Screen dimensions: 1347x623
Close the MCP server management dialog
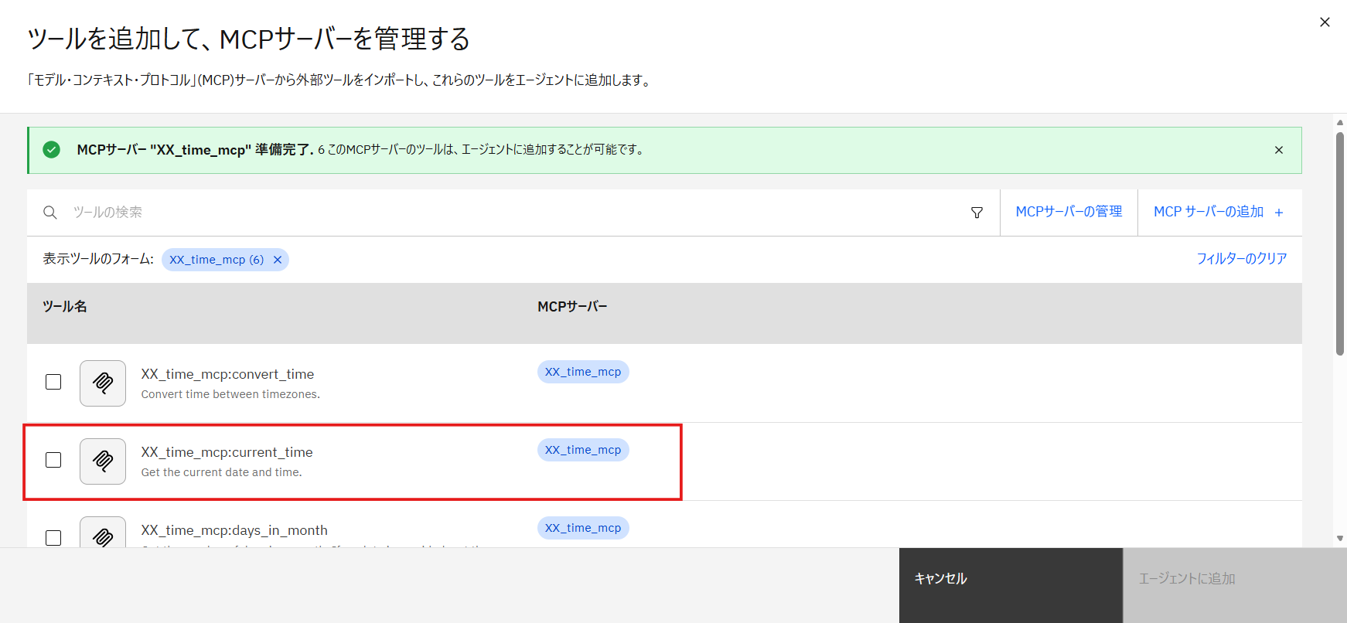(1325, 22)
